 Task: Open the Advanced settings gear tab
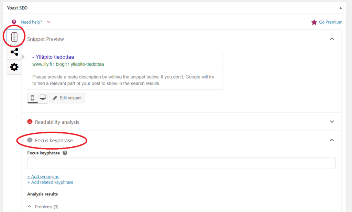(x=14, y=67)
